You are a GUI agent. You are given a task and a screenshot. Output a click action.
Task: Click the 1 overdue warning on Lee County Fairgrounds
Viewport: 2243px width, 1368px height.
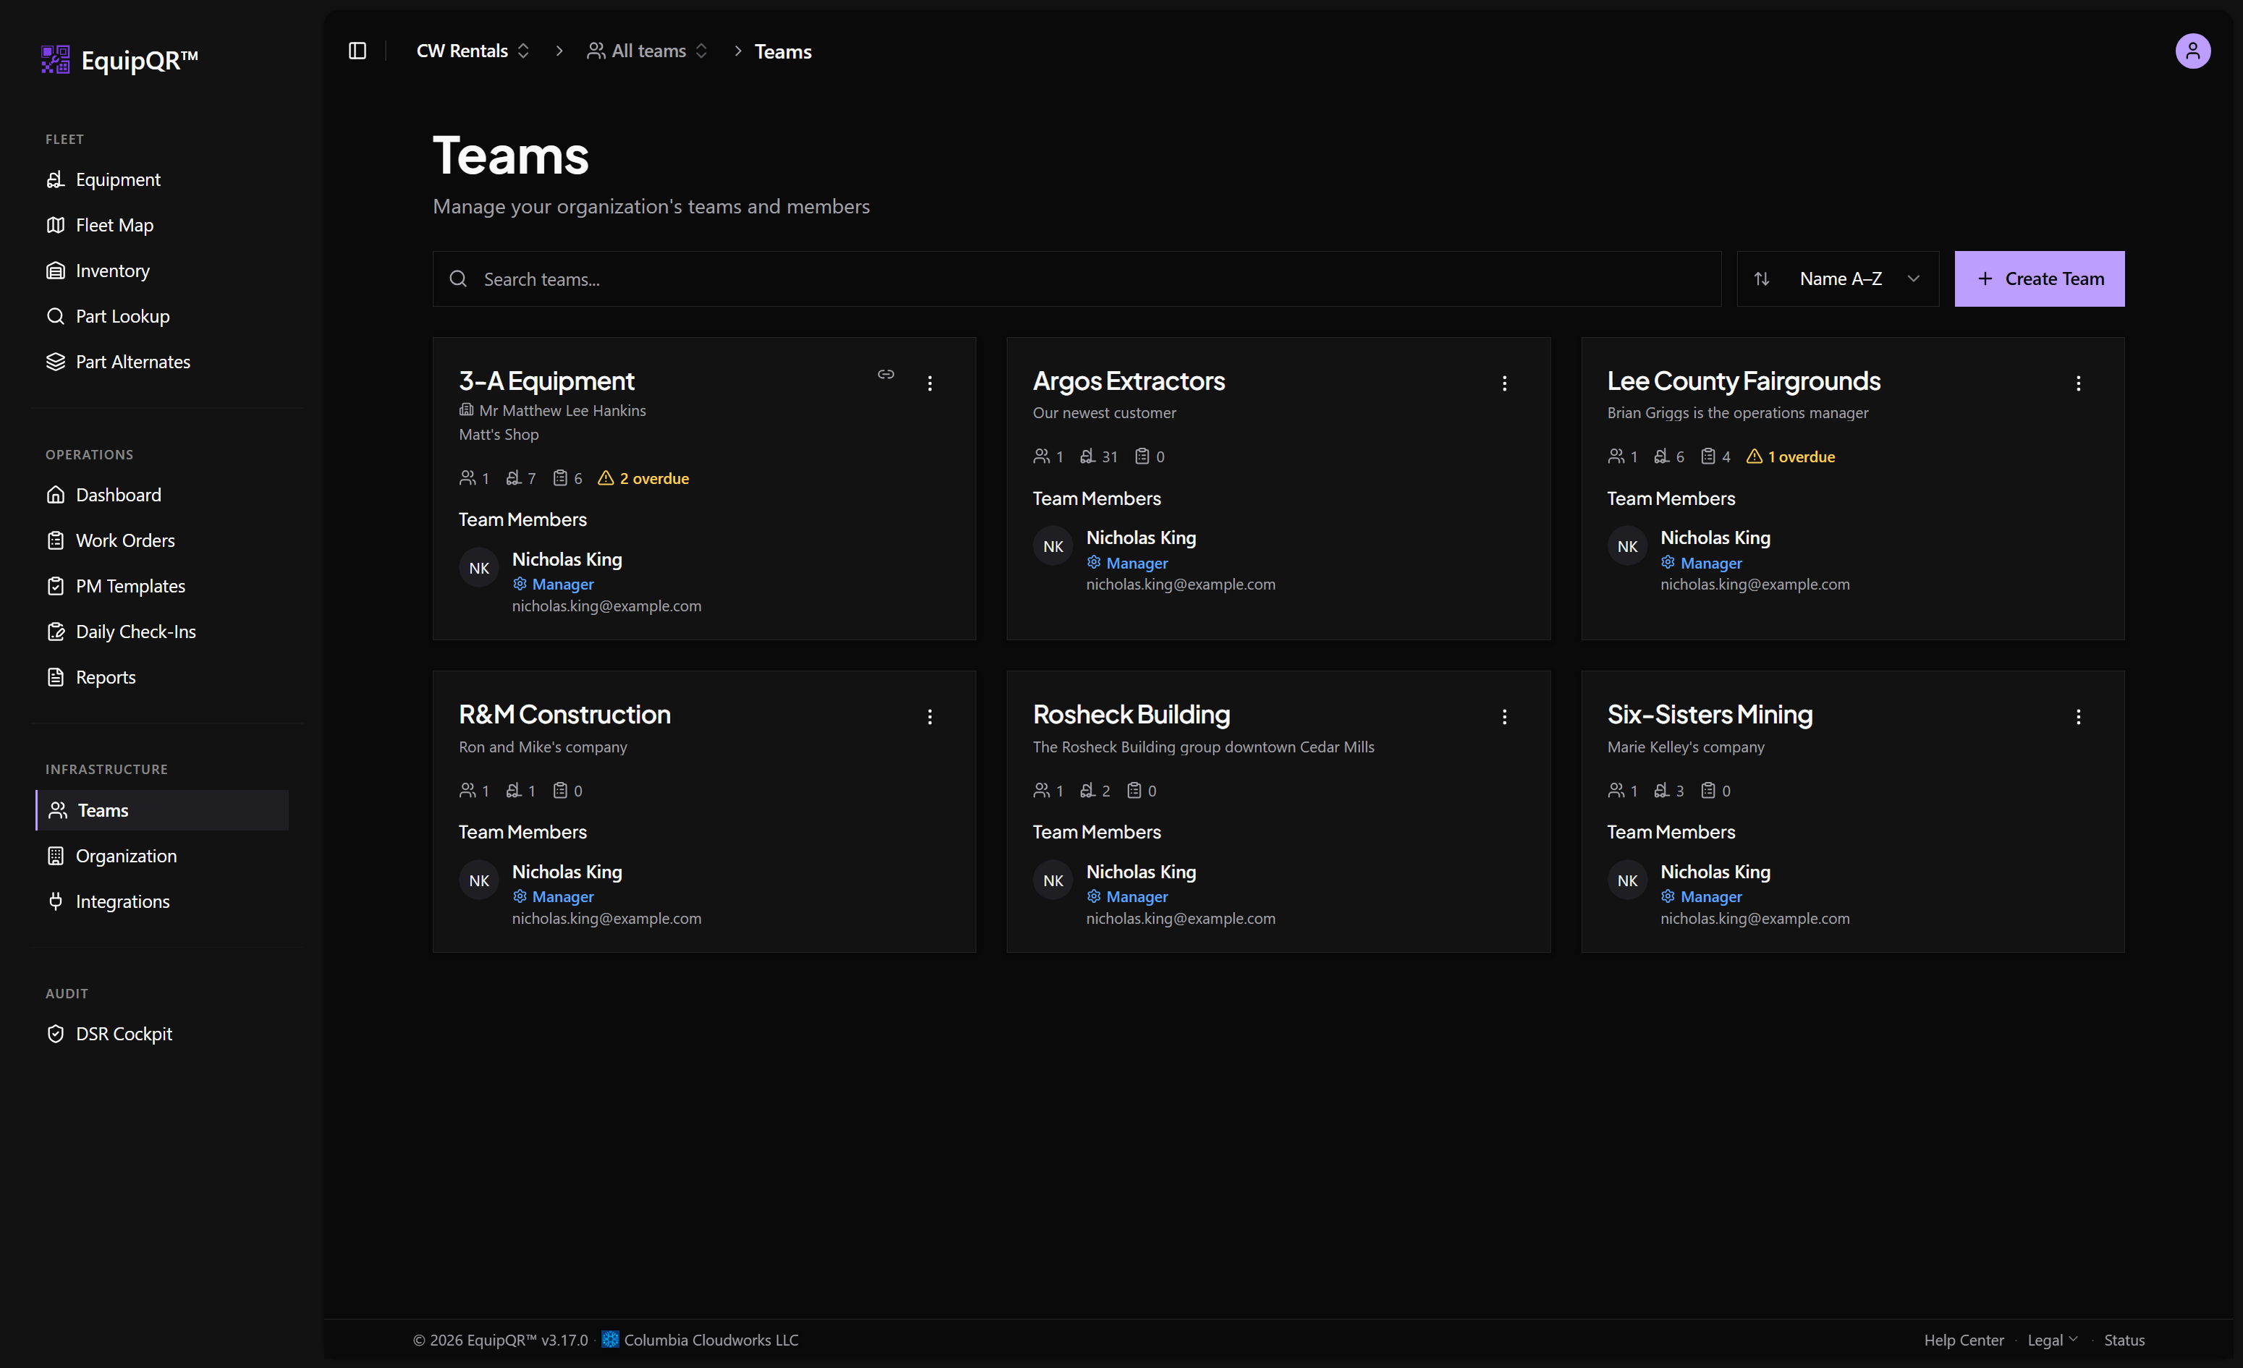[x=1789, y=456]
